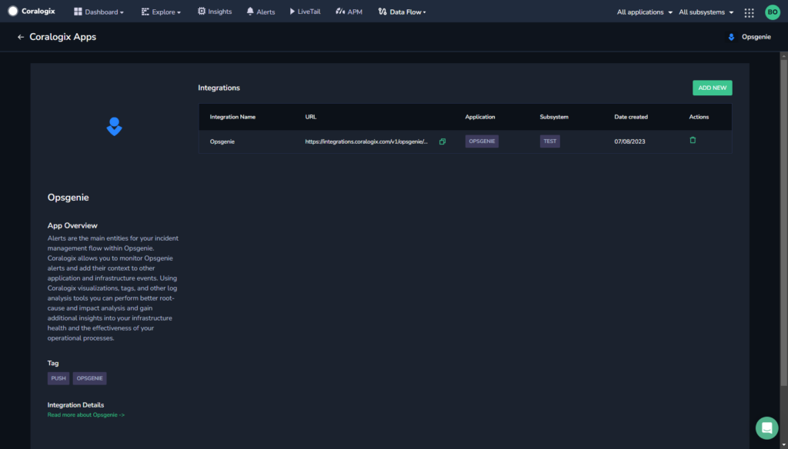Click the TEST subsystem badge
The width and height of the screenshot is (788, 449).
(x=549, y=141)
